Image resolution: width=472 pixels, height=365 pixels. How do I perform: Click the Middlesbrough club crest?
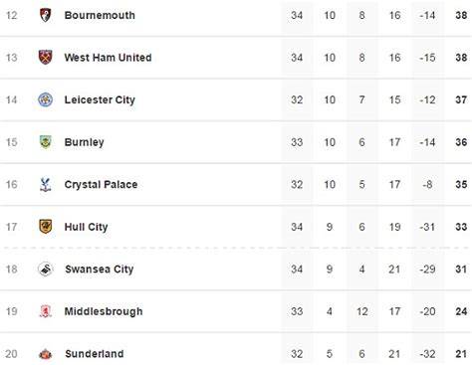[x=46, y=311]
